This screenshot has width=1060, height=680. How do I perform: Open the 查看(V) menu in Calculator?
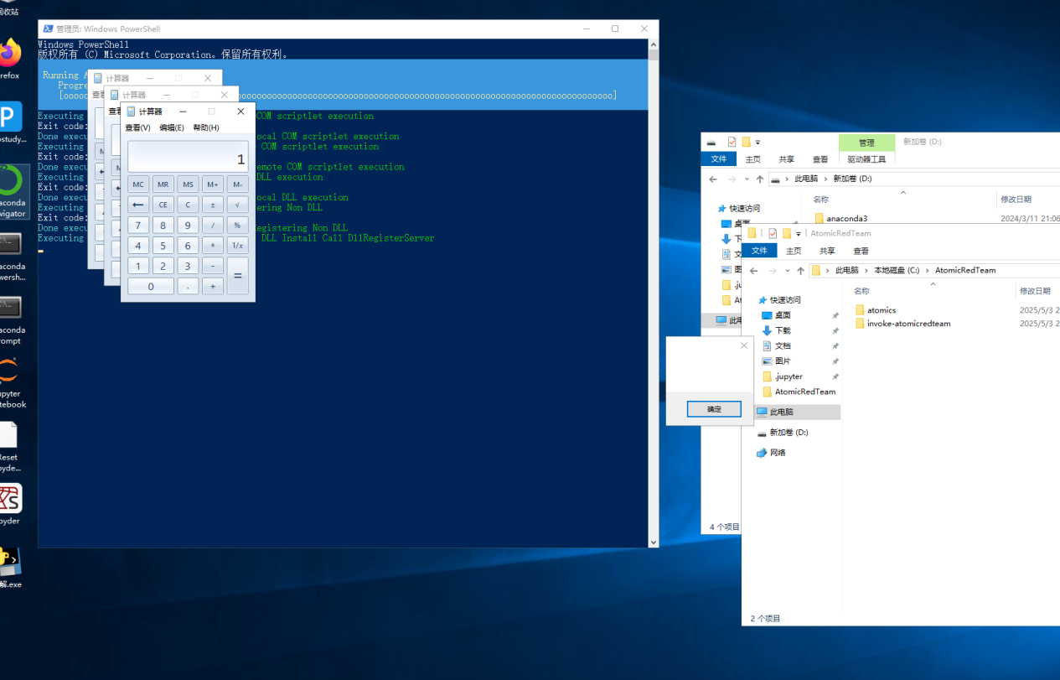137,127
